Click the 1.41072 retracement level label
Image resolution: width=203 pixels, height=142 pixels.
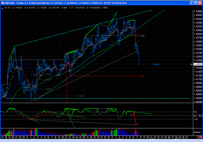[47, 80]
